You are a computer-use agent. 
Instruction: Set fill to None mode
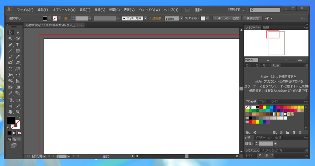(x=19, y=133)
